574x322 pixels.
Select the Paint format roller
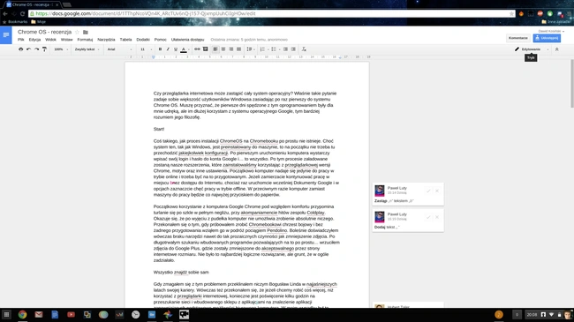(x=45, y=49)
